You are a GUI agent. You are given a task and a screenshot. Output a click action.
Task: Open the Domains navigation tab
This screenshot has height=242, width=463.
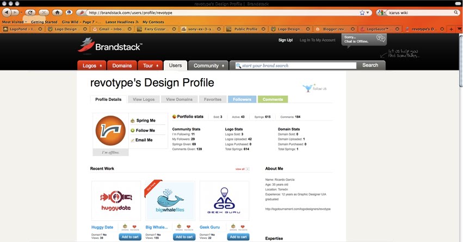pyautogui.click(x=122, y=65)
